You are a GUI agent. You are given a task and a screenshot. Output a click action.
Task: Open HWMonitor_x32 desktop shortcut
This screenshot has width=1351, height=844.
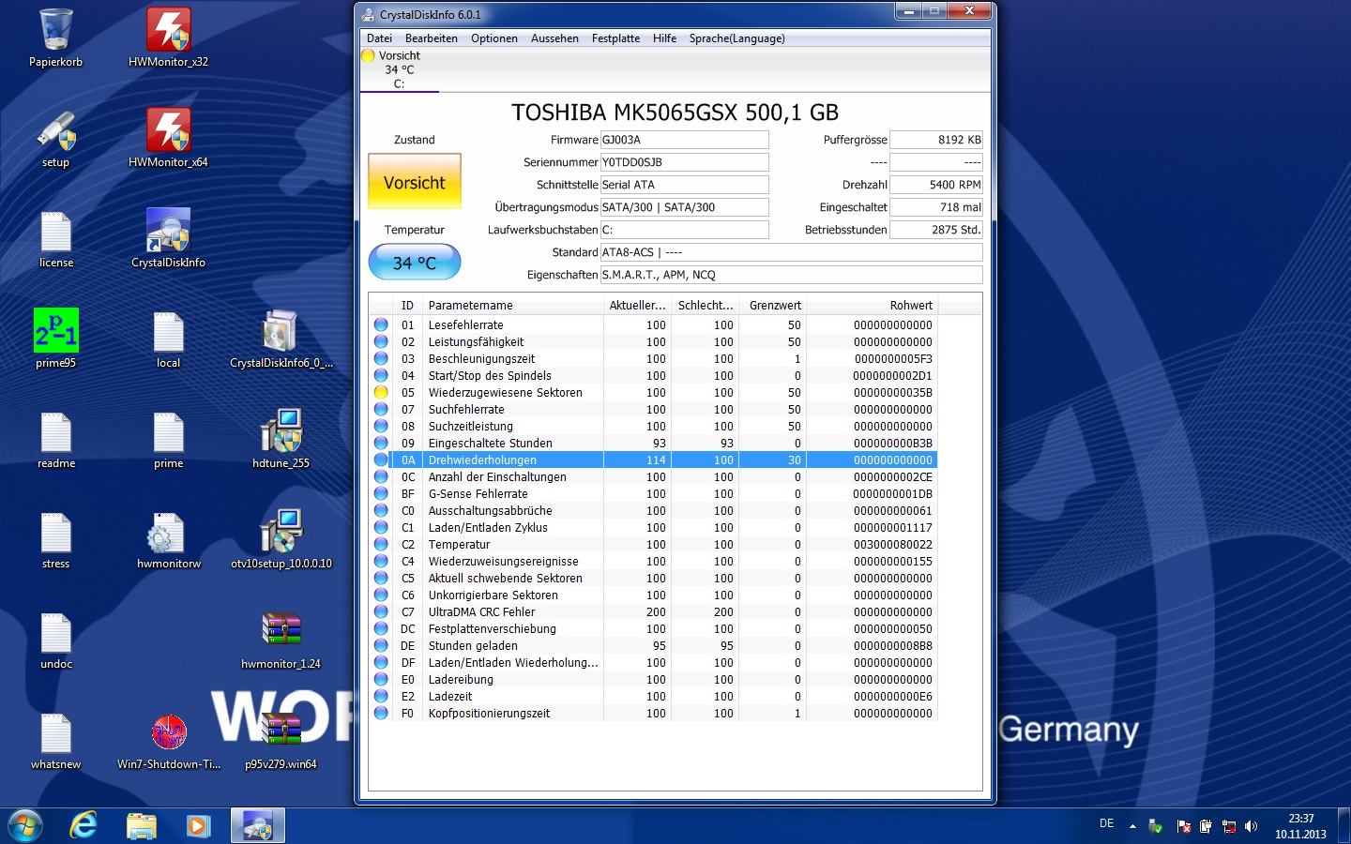point(169,38)
